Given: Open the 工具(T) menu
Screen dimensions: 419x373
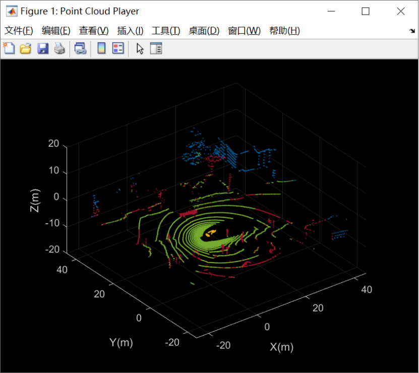Looking at the screenshot, I should click(166, 31).
